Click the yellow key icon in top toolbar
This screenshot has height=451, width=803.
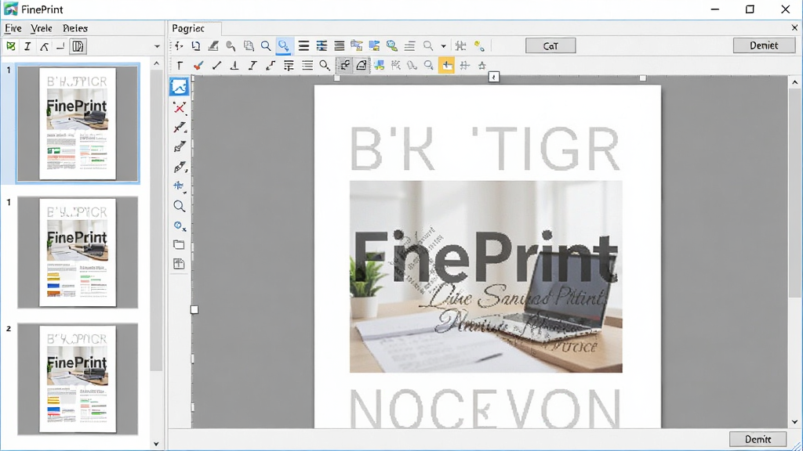479,46
